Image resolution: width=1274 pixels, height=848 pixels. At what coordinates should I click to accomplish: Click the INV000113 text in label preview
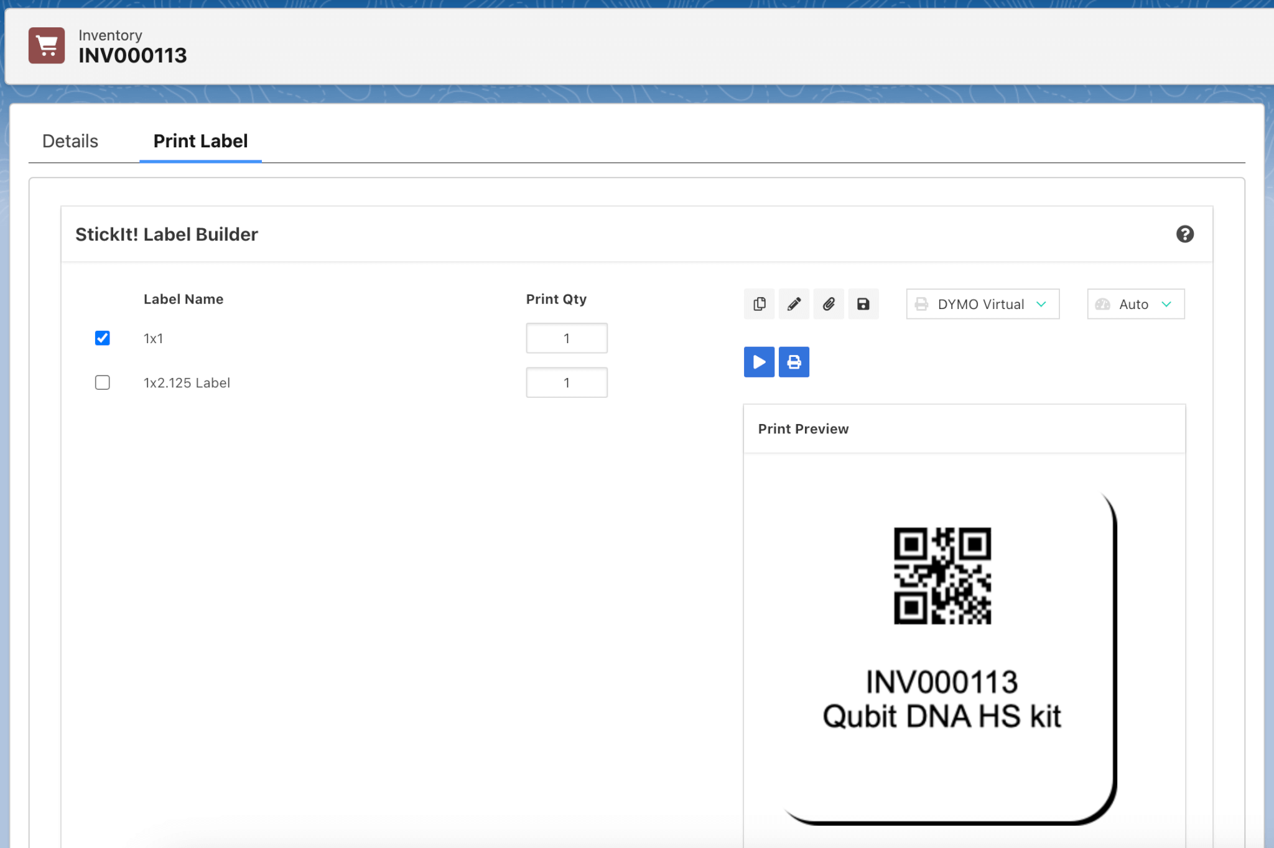[942, 682]
